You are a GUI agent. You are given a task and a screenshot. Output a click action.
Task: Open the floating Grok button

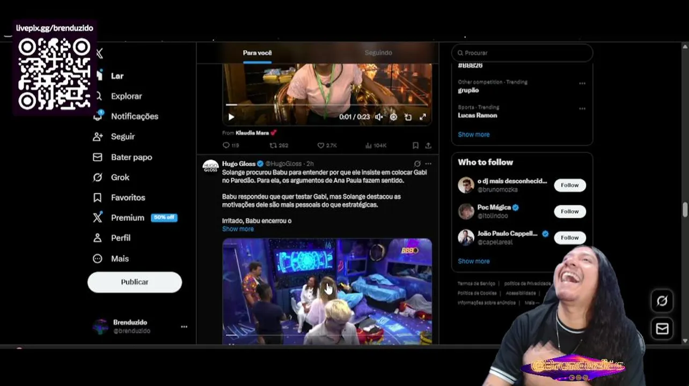pyautogui.click(x=662, y=301)
